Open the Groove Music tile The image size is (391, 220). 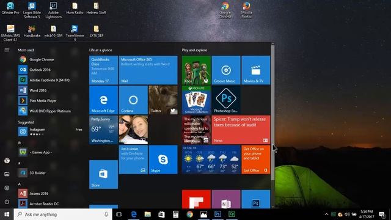(x=226, y=70)
